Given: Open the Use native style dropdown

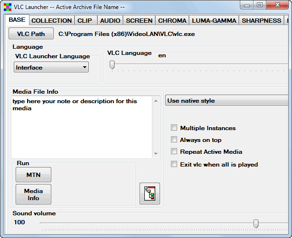Looking at the screenshot, I should tap(227, 100).
